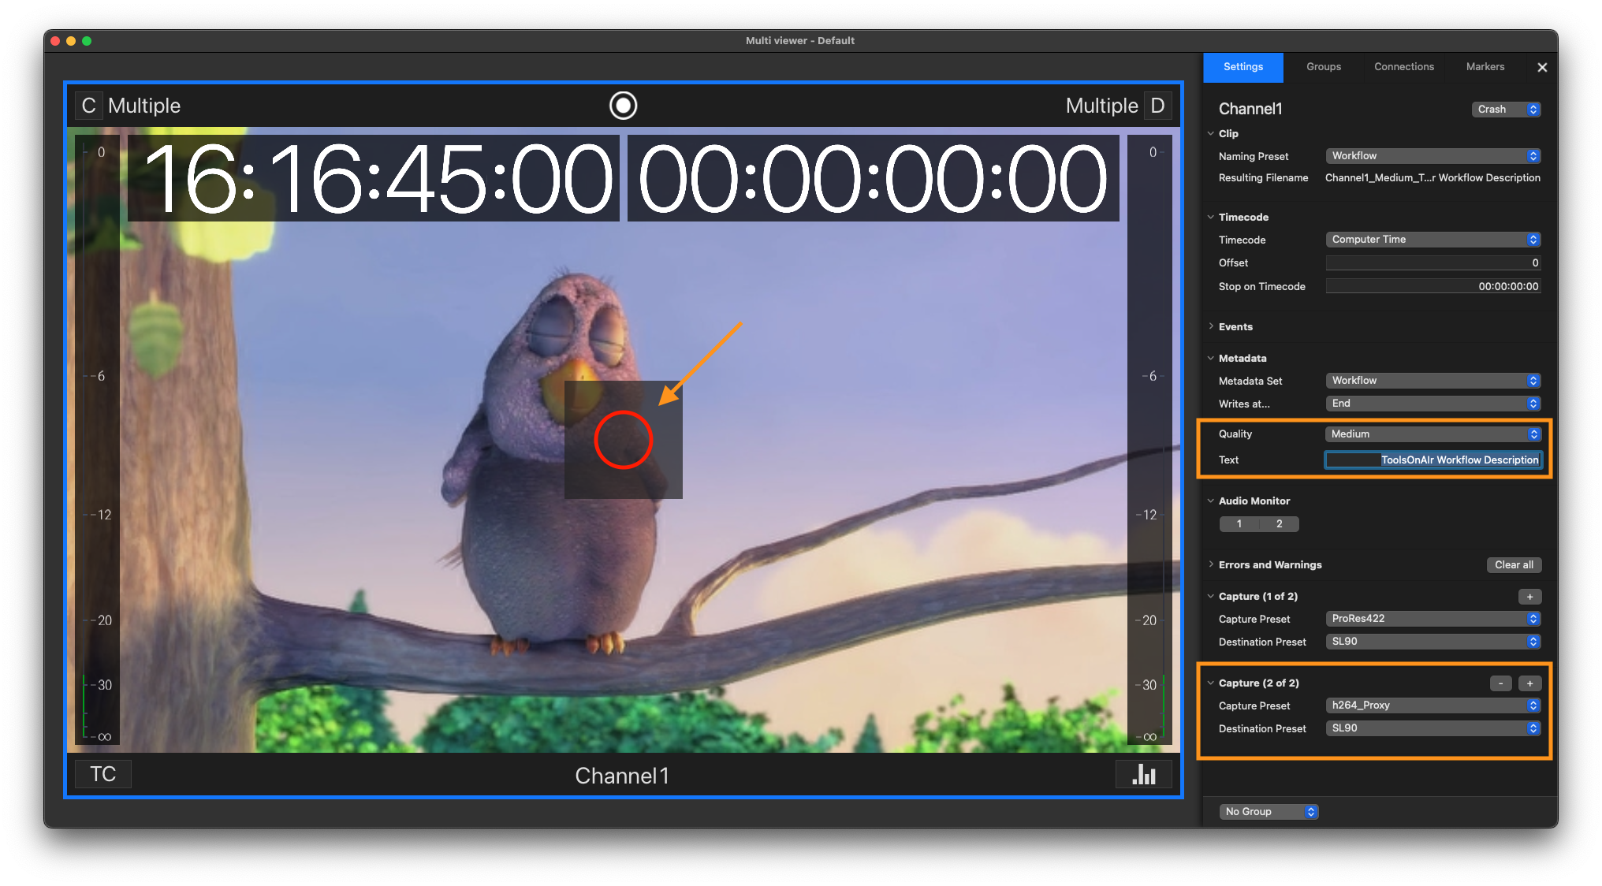Add a capture with Capture (1 of 2) plus

pyautogui.click(x=1529, y=597)
